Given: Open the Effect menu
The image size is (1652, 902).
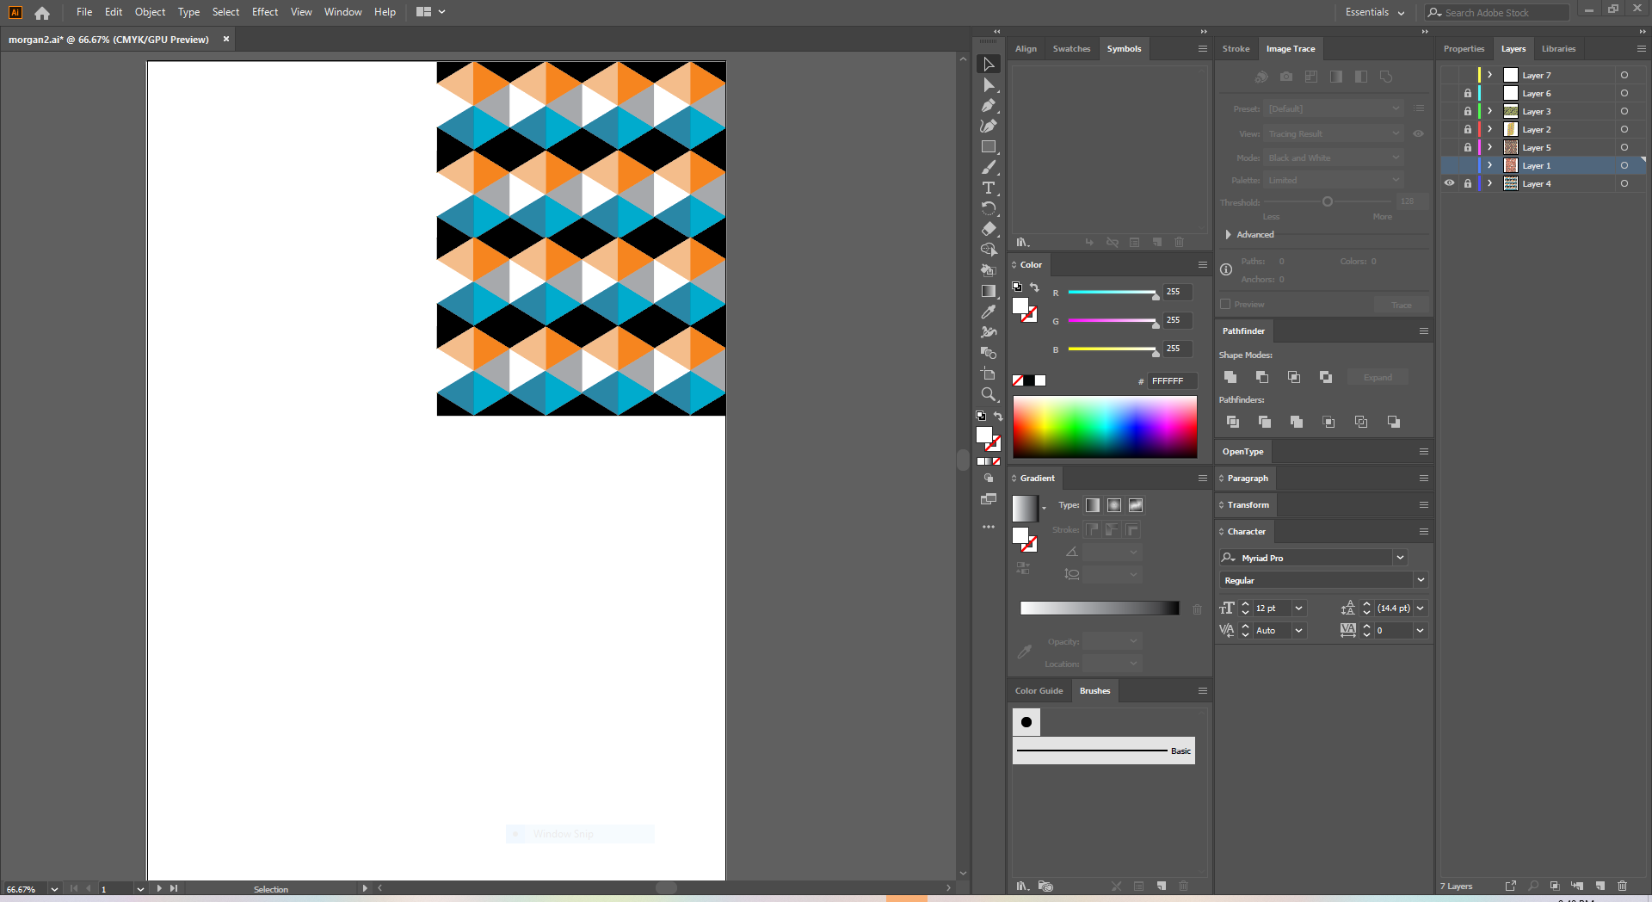Looking at the screenshot, I should click(x=265, y=12).
